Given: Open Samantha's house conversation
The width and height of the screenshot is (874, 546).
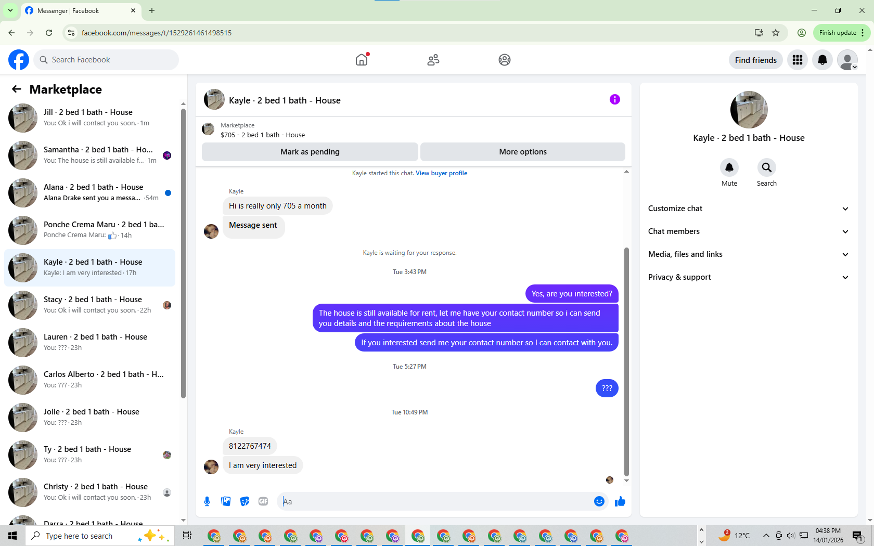Looking at the screenshot, I should [89, 155].
